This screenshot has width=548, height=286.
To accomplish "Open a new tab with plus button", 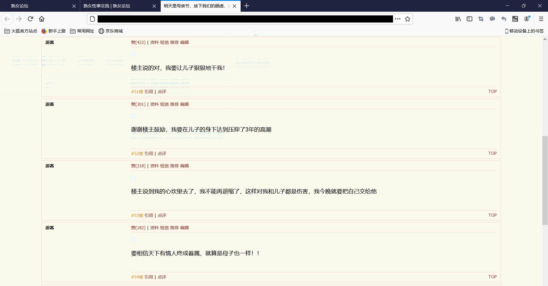I will tap(247, 6).
